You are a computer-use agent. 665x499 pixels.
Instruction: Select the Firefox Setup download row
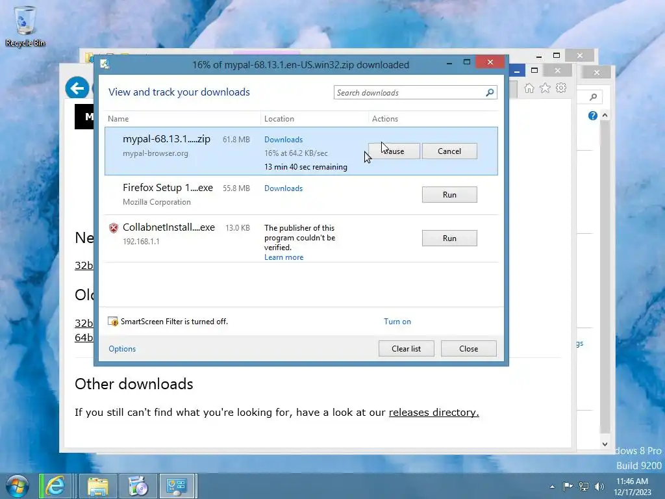[301, 195]
